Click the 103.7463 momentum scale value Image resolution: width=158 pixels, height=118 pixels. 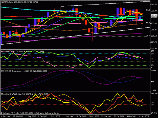[x=154, y=93]
